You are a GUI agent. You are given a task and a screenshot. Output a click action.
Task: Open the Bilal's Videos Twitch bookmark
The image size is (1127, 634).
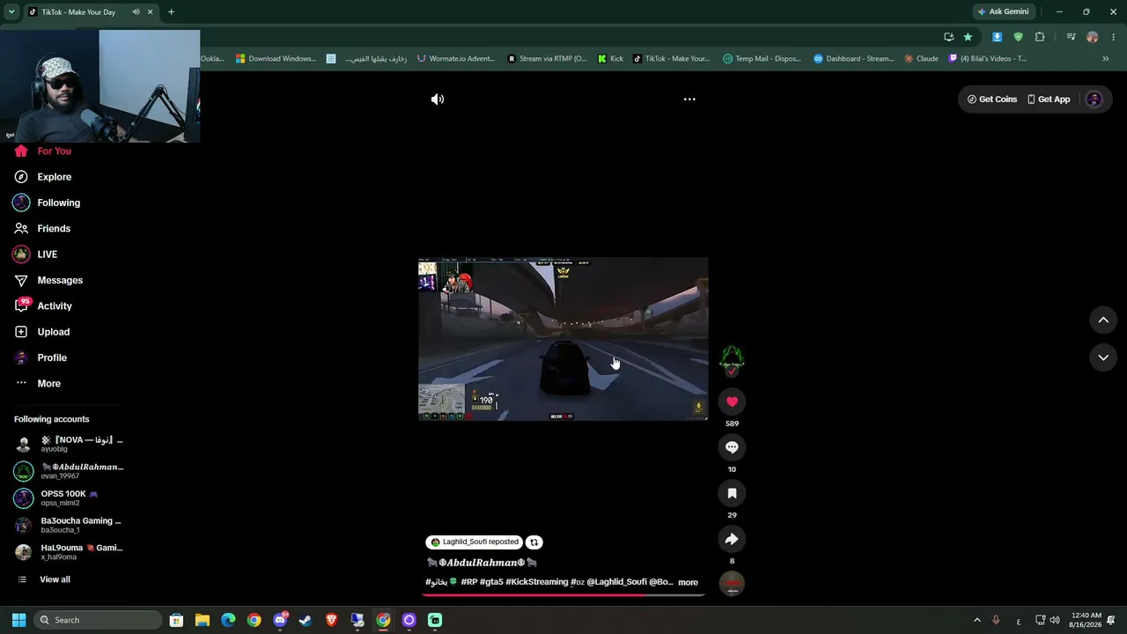987,59
